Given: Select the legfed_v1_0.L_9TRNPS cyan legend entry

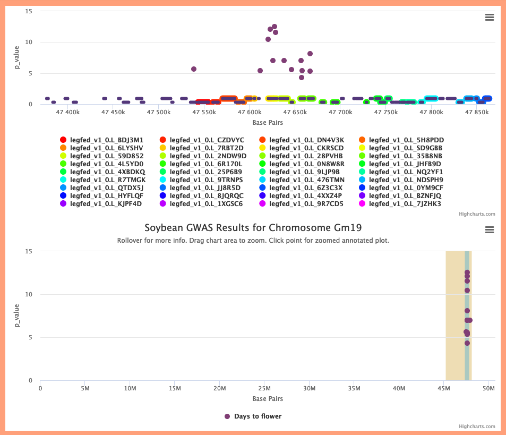Looking at the screenshot, I should (x=201, y=180).
